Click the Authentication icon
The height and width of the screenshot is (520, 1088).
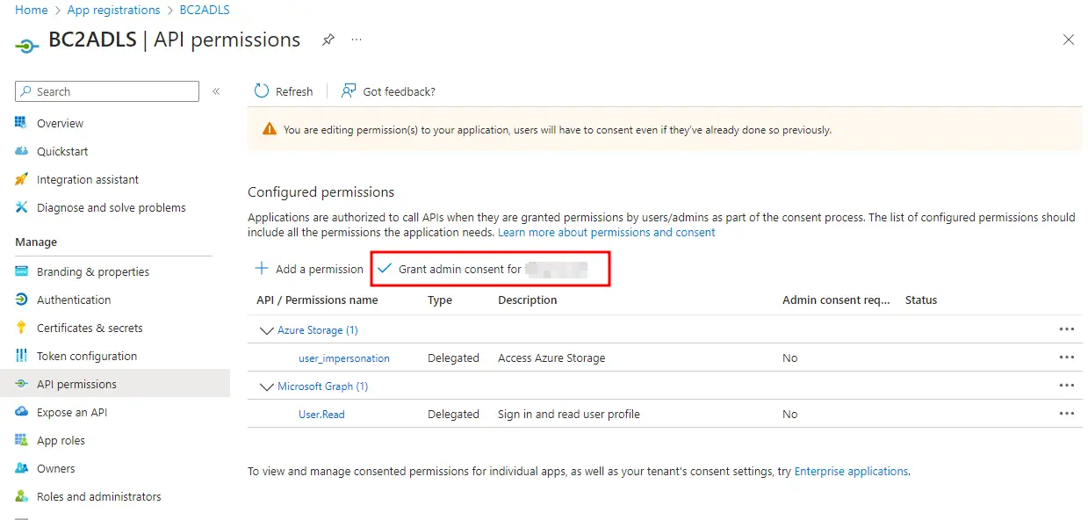[x=21, y=300]
